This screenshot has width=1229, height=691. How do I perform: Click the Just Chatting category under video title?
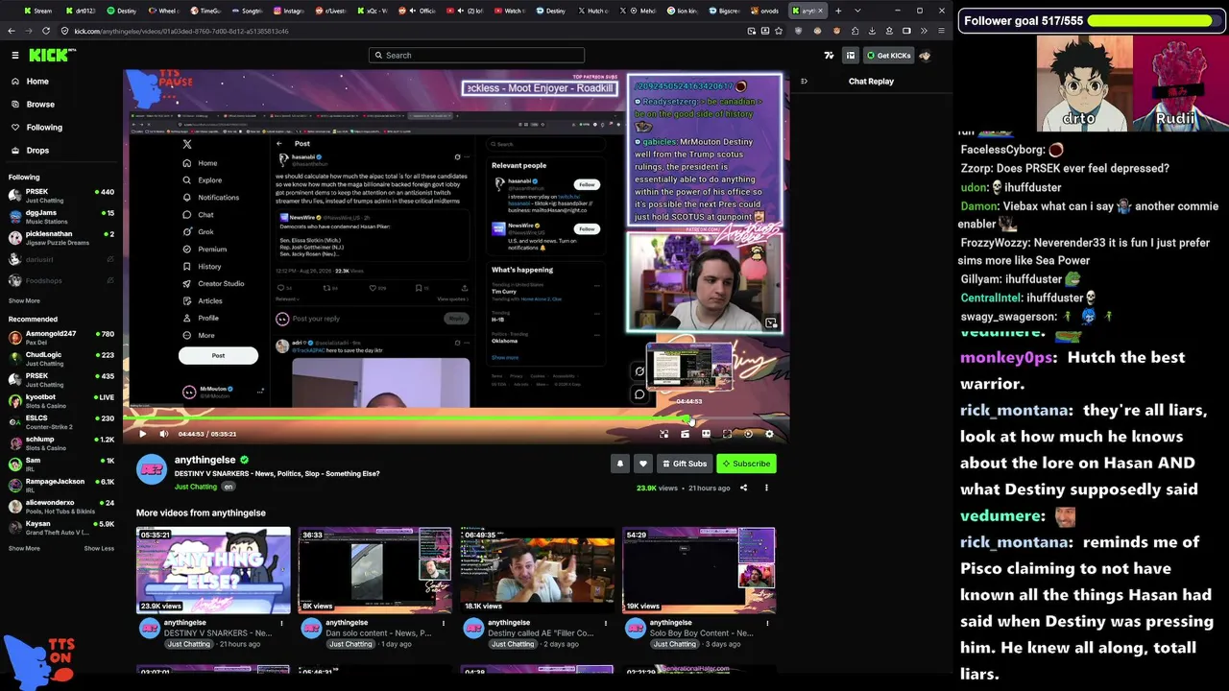click(196, 487)
